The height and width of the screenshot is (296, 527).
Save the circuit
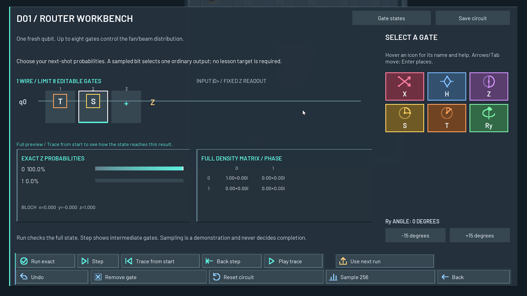[x=473, y=18]
